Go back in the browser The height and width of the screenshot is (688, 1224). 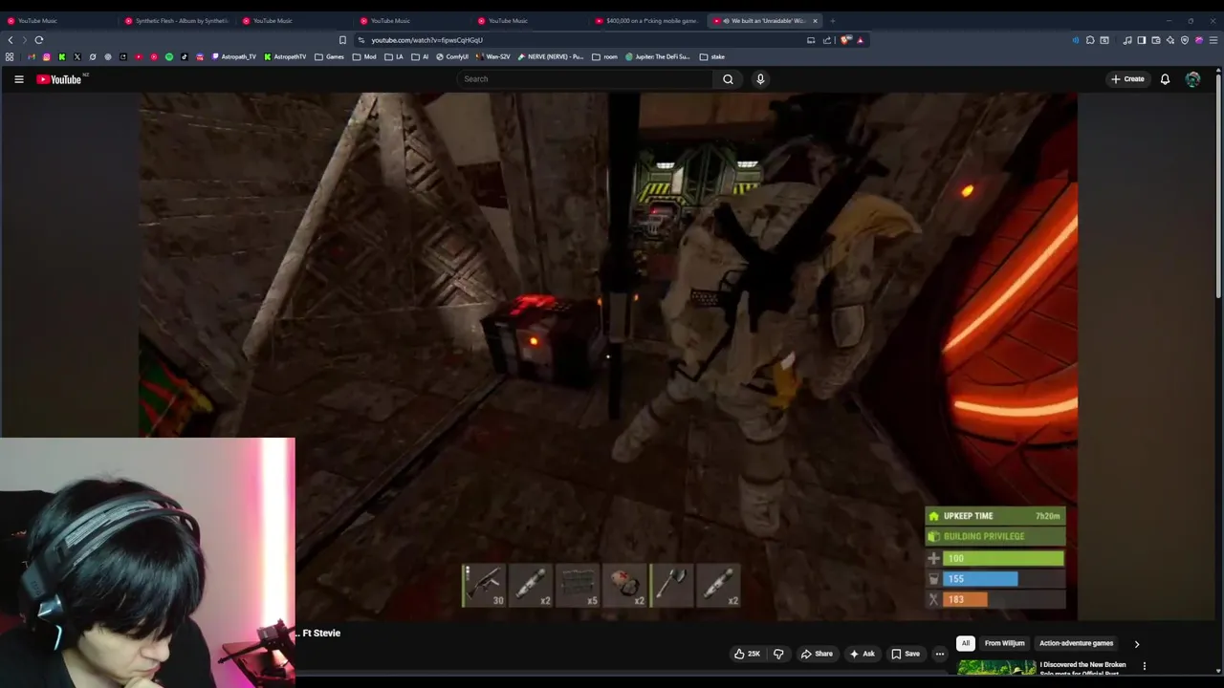click(11, 40)
